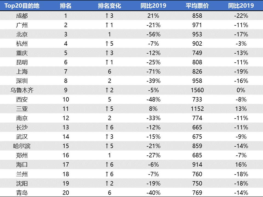Viewport: 263px width, 197px height.
Task: Click the up arrow in 海口 row
Action: (x=107, y=164)
